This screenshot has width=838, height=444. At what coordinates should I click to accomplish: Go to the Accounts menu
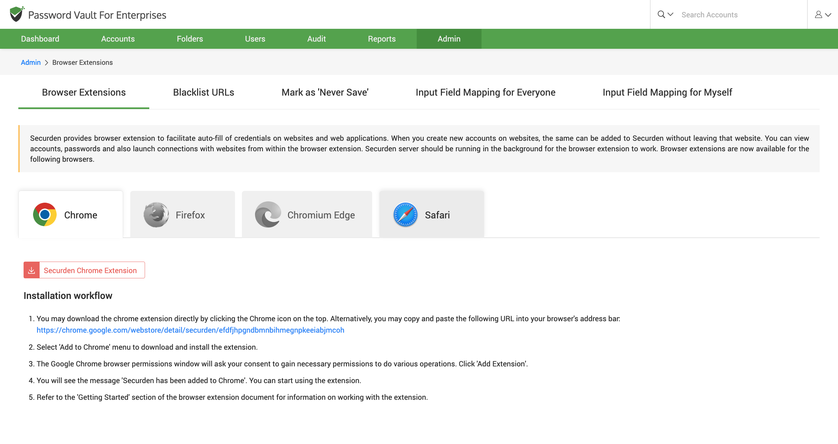[x=118, y=39]
